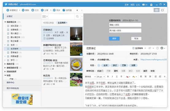Expand the 按时间选择 tree node
Image resolution: width=170 pixels, height=111 pixels.
click(x=5, y=72)
